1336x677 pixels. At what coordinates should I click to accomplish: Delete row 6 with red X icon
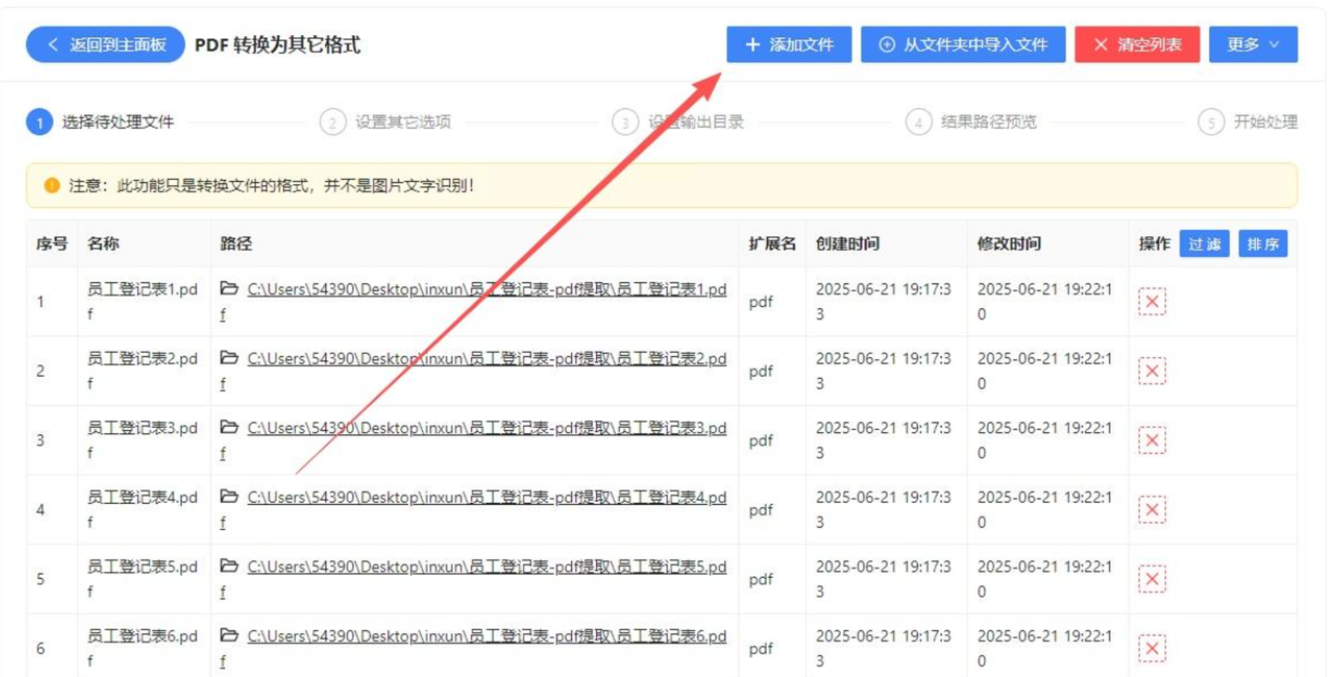point(1151,649)
